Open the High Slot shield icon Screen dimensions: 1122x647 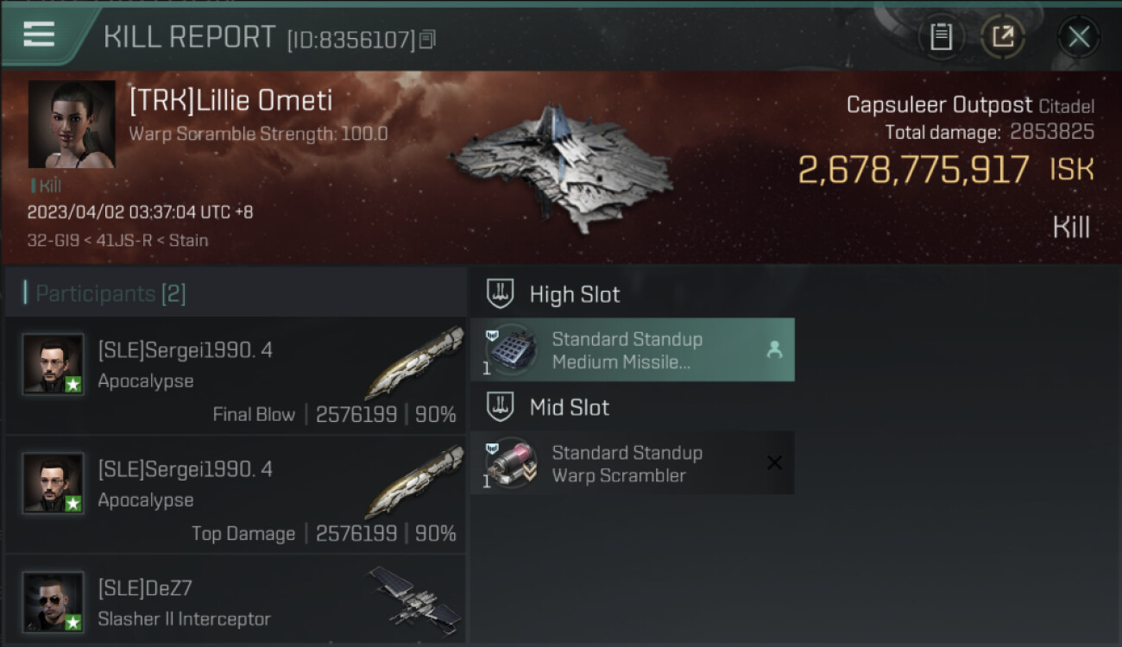[x=501, y=294]
